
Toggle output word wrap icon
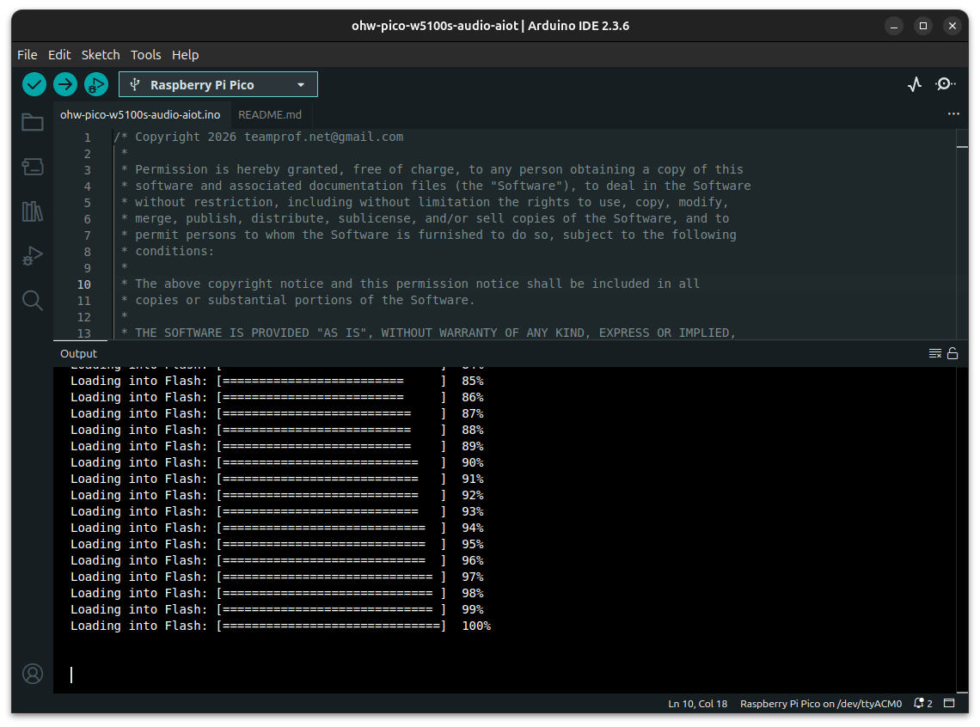935,353
